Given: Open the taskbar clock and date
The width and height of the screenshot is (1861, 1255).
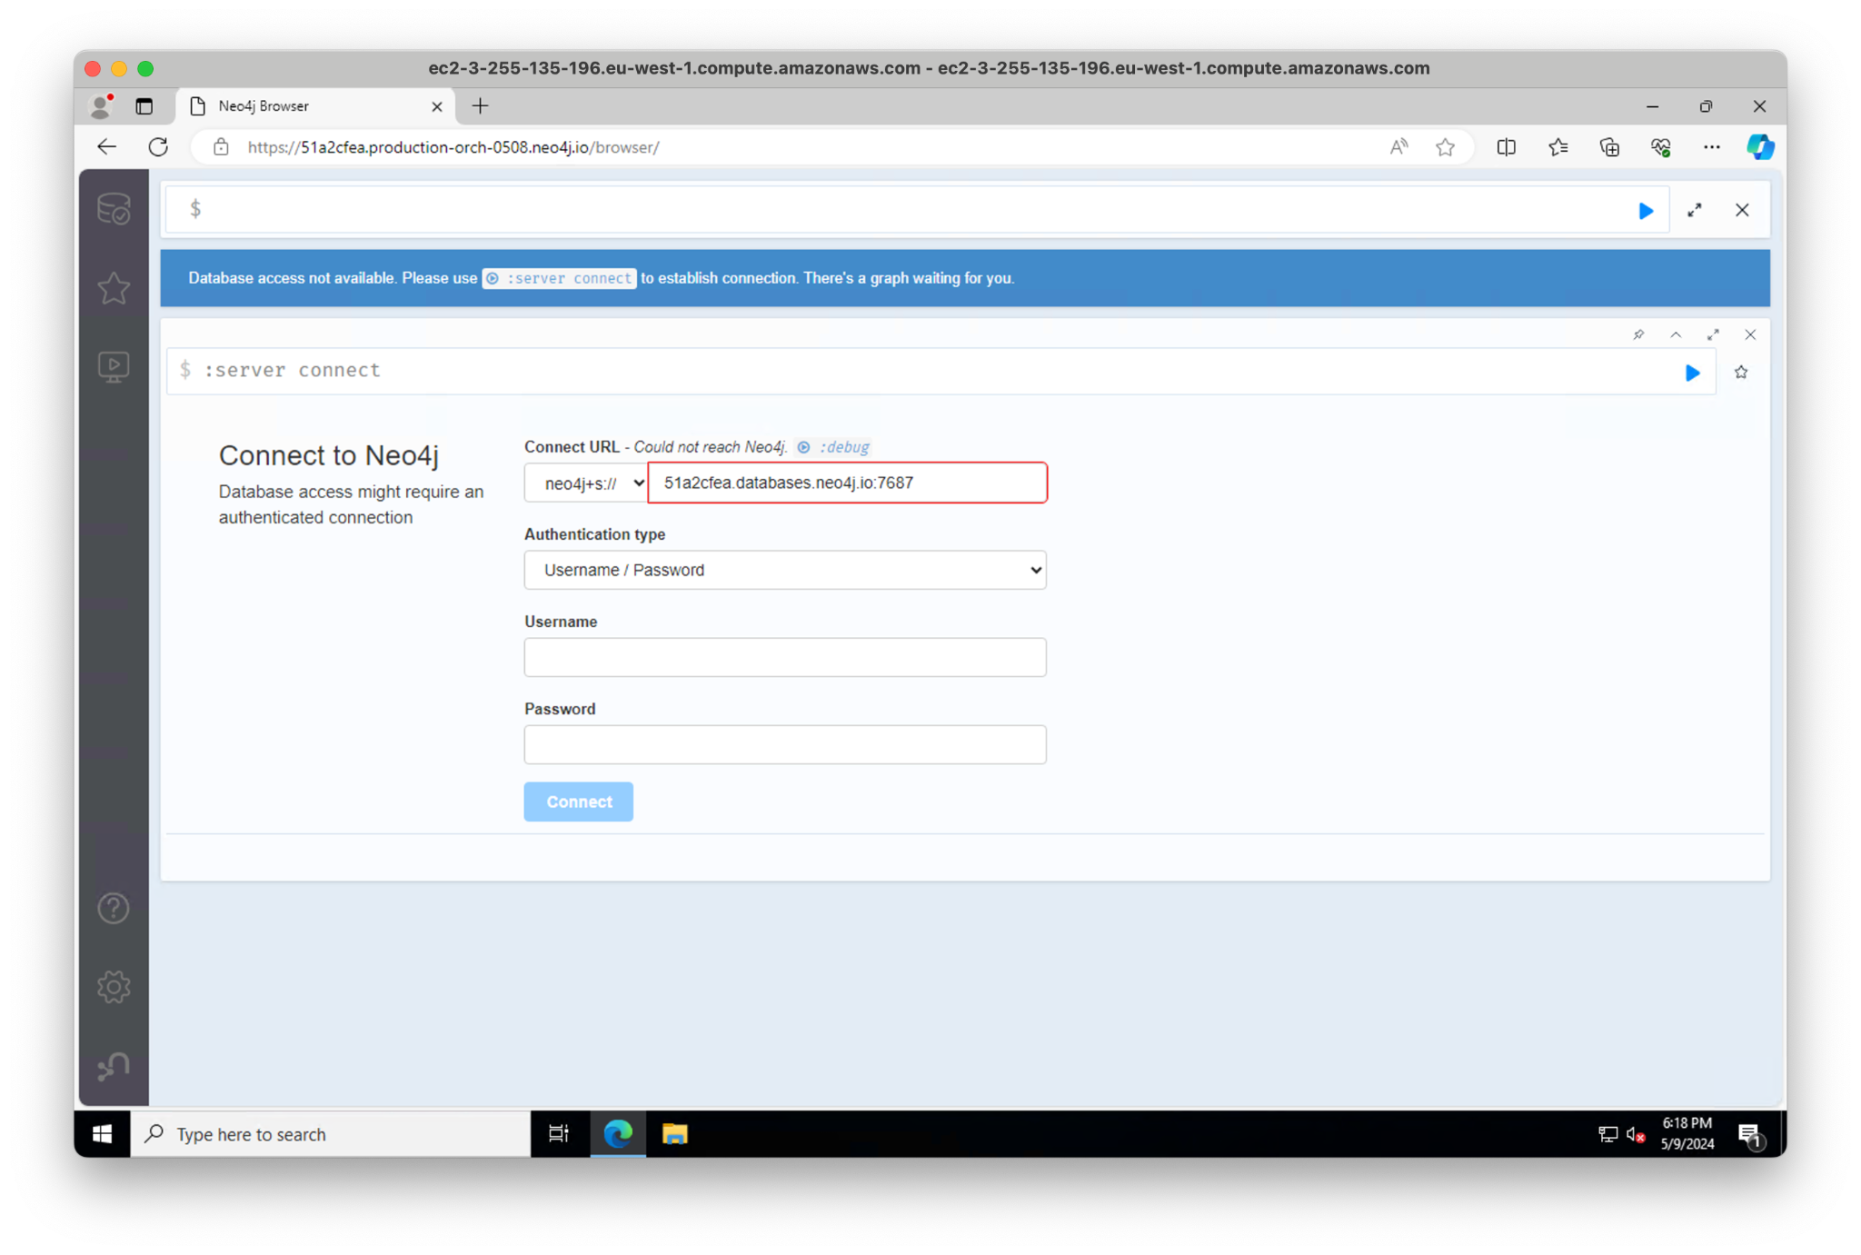Looking at the screenshot, I should tap(1687, 1133).
